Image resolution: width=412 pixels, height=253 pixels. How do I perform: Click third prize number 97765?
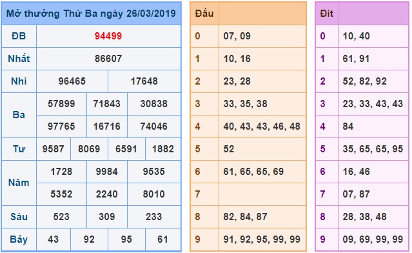pyautogui.click(x=61, y=126)
